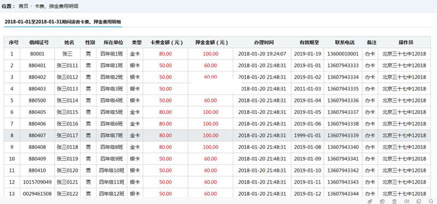Image resolution: width=437 pixels, height=204 pixels.
Task: Click the restore/history icon in status bar
Action: click(x=382, y=201)
